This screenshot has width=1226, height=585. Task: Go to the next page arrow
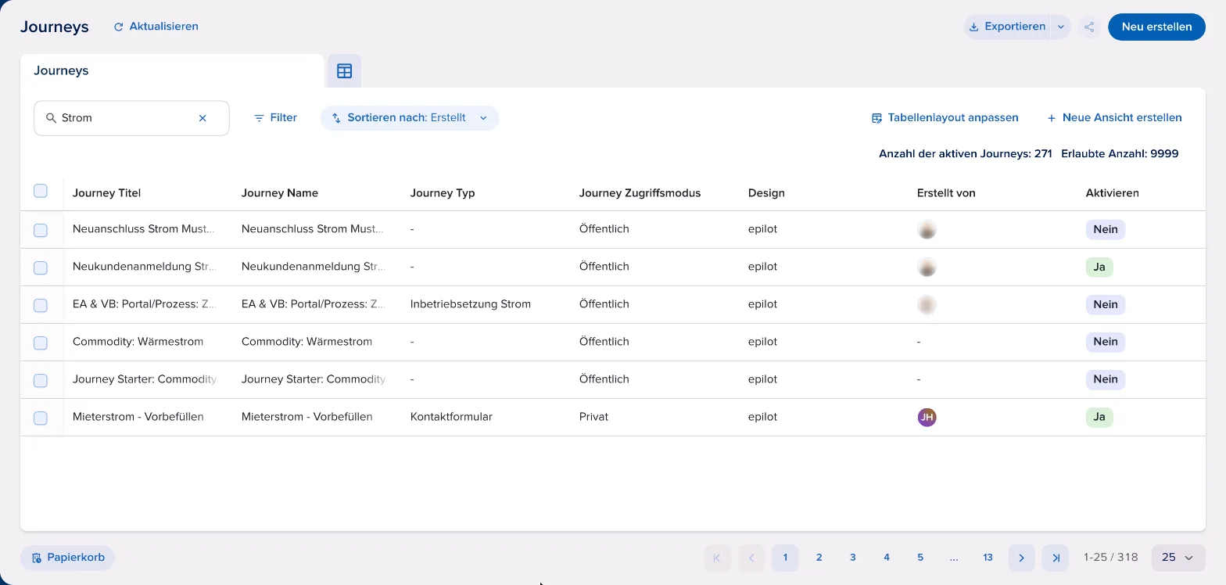tap(1021, 558)
